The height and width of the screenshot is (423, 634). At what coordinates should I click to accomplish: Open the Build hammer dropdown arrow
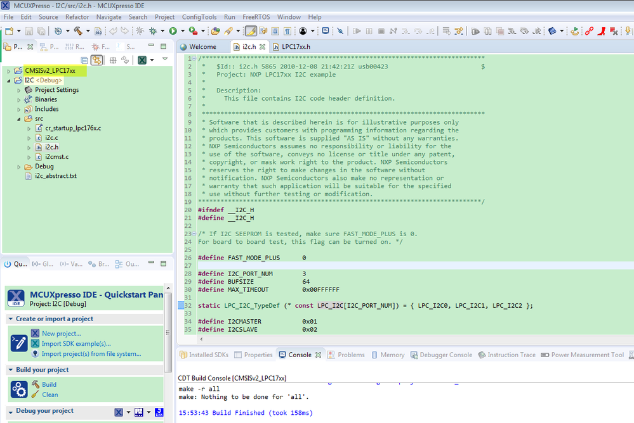click(88, 31)
